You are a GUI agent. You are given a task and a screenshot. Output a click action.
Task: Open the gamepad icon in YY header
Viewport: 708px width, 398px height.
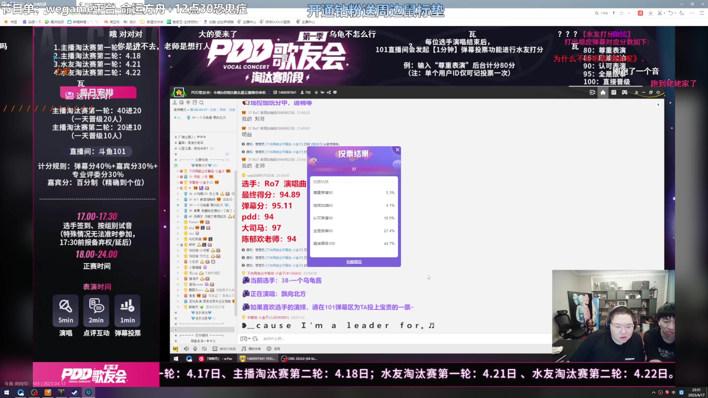[624, 92]
